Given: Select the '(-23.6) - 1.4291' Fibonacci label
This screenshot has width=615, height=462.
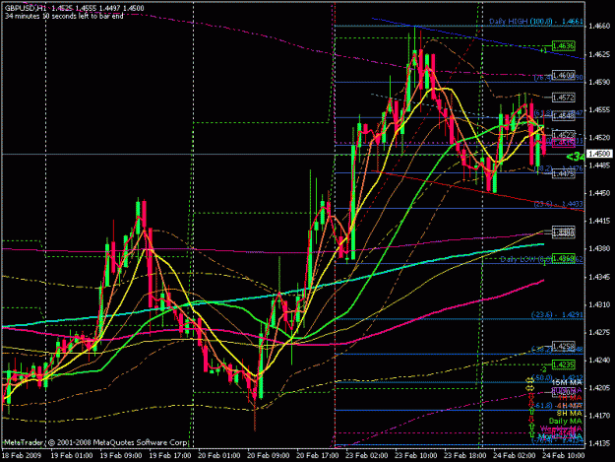Looking at the screenshot, I should (557, 315).
